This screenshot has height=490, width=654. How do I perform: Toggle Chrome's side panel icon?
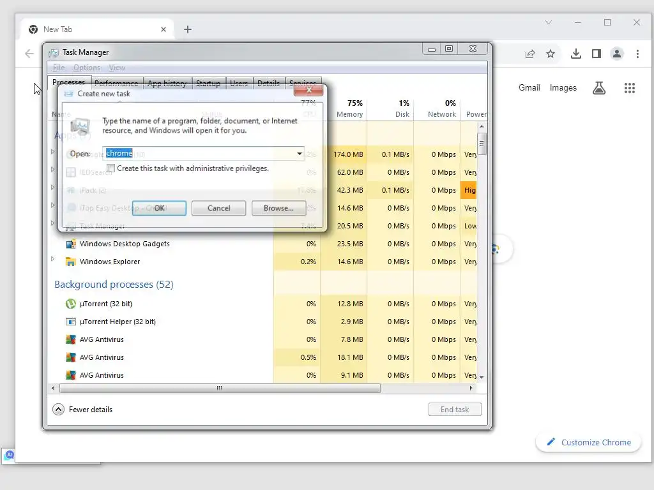tap(597, 54)
